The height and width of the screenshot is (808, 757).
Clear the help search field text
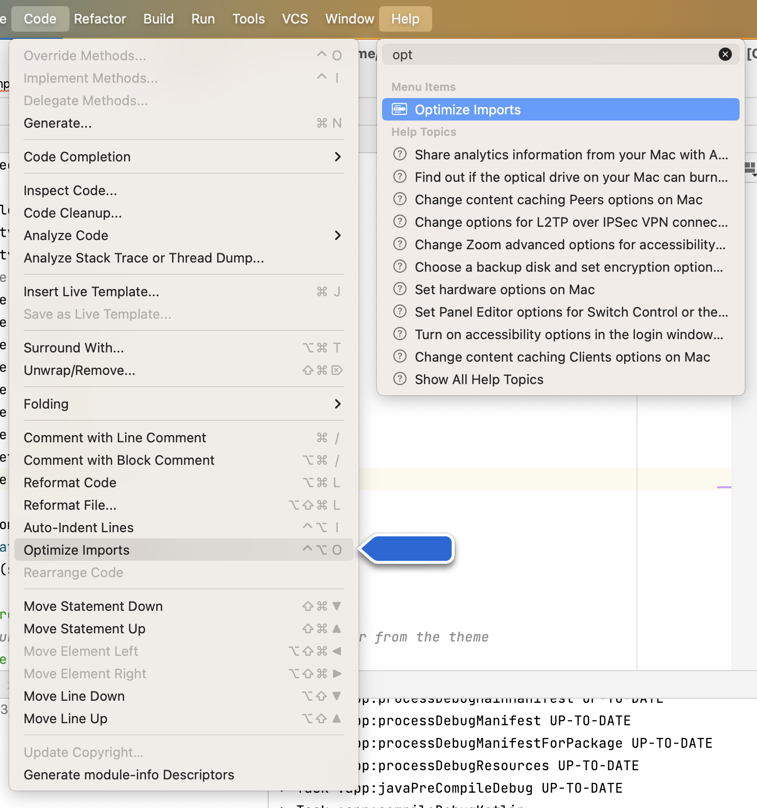click(725, 54)
